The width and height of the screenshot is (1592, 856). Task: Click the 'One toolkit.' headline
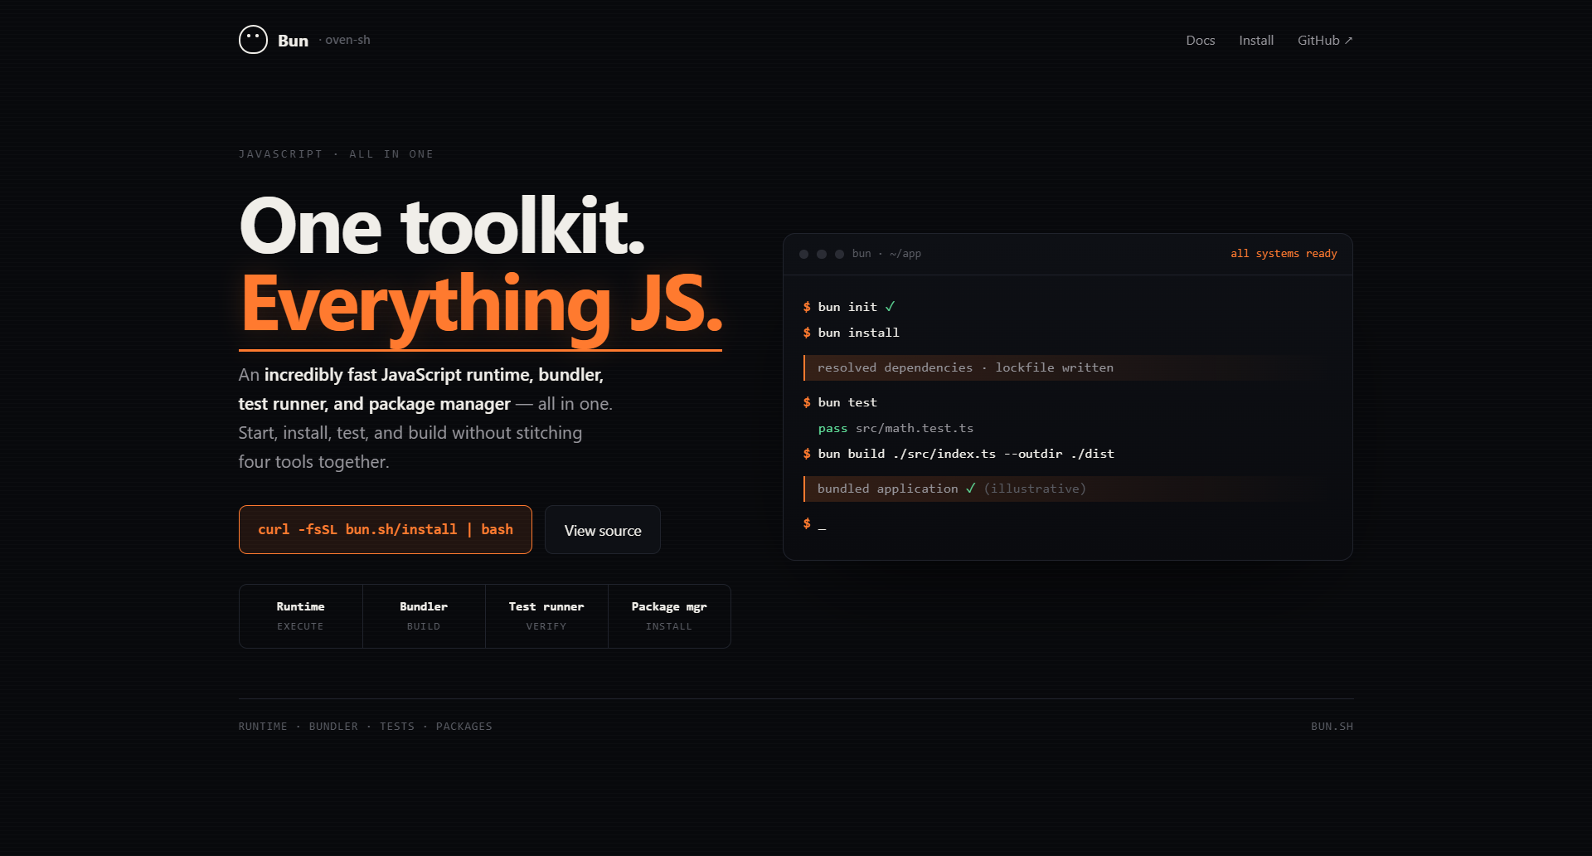point(441,226)
